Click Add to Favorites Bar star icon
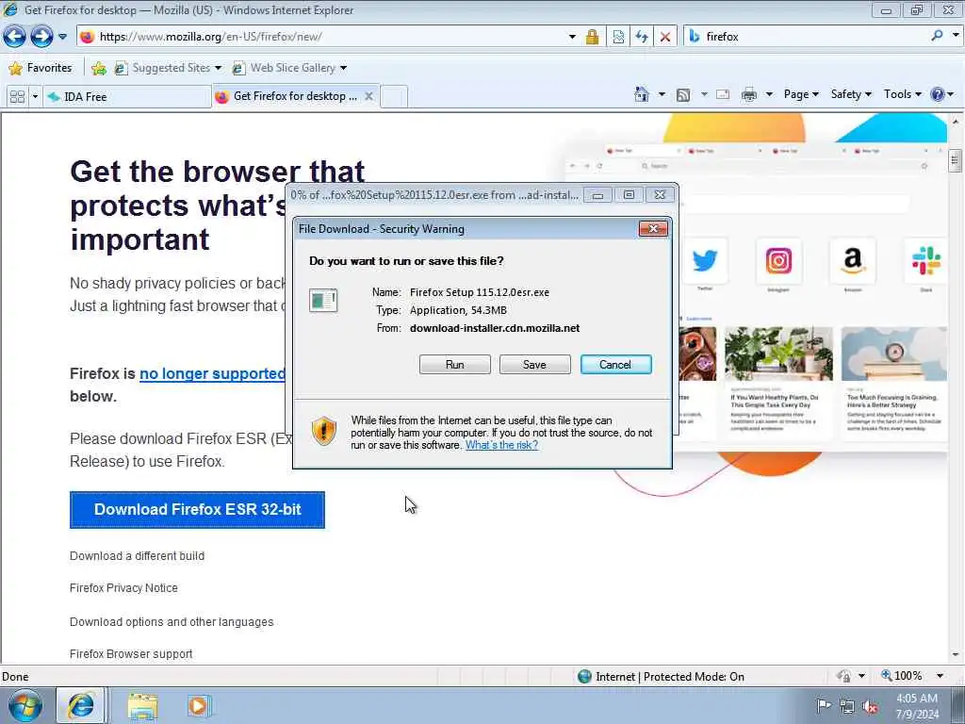The height and width of the screenshot is (724, 965). pyautogui.click(x=98, y=68)
